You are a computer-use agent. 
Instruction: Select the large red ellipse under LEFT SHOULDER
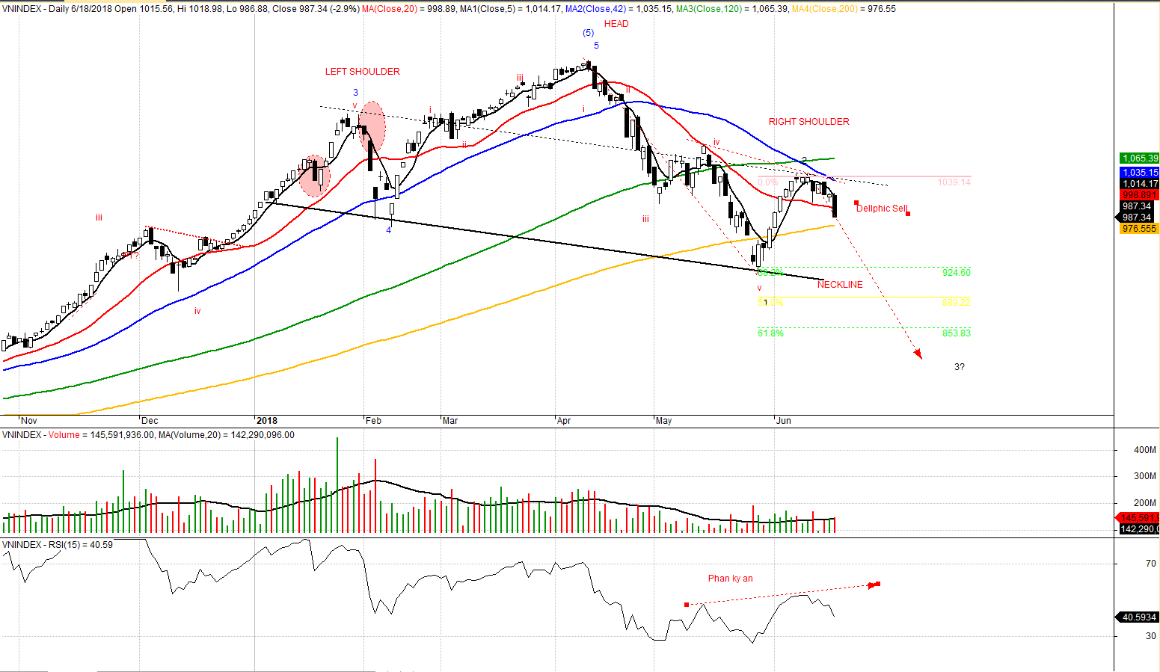click(x=372, y=127)
